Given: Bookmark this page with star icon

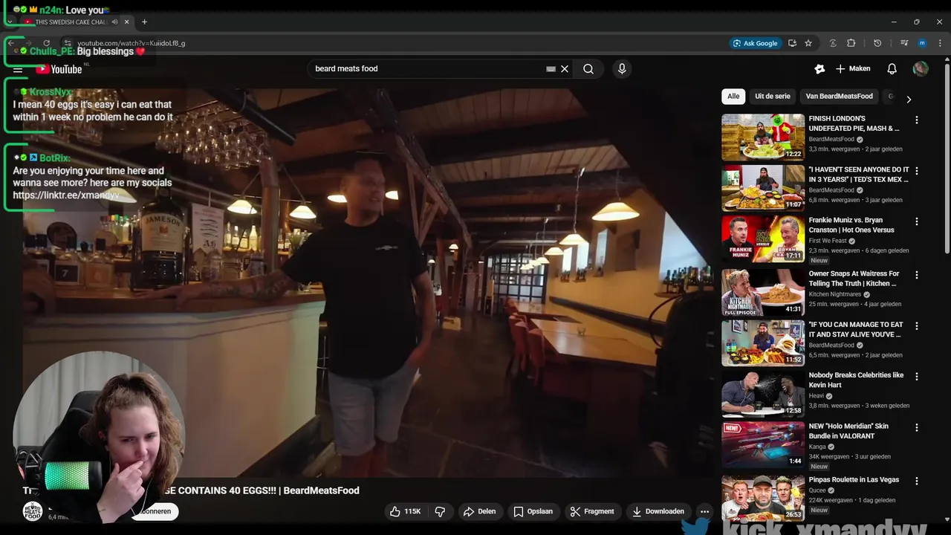Looking at the screenshot, I should pos(808,43).
